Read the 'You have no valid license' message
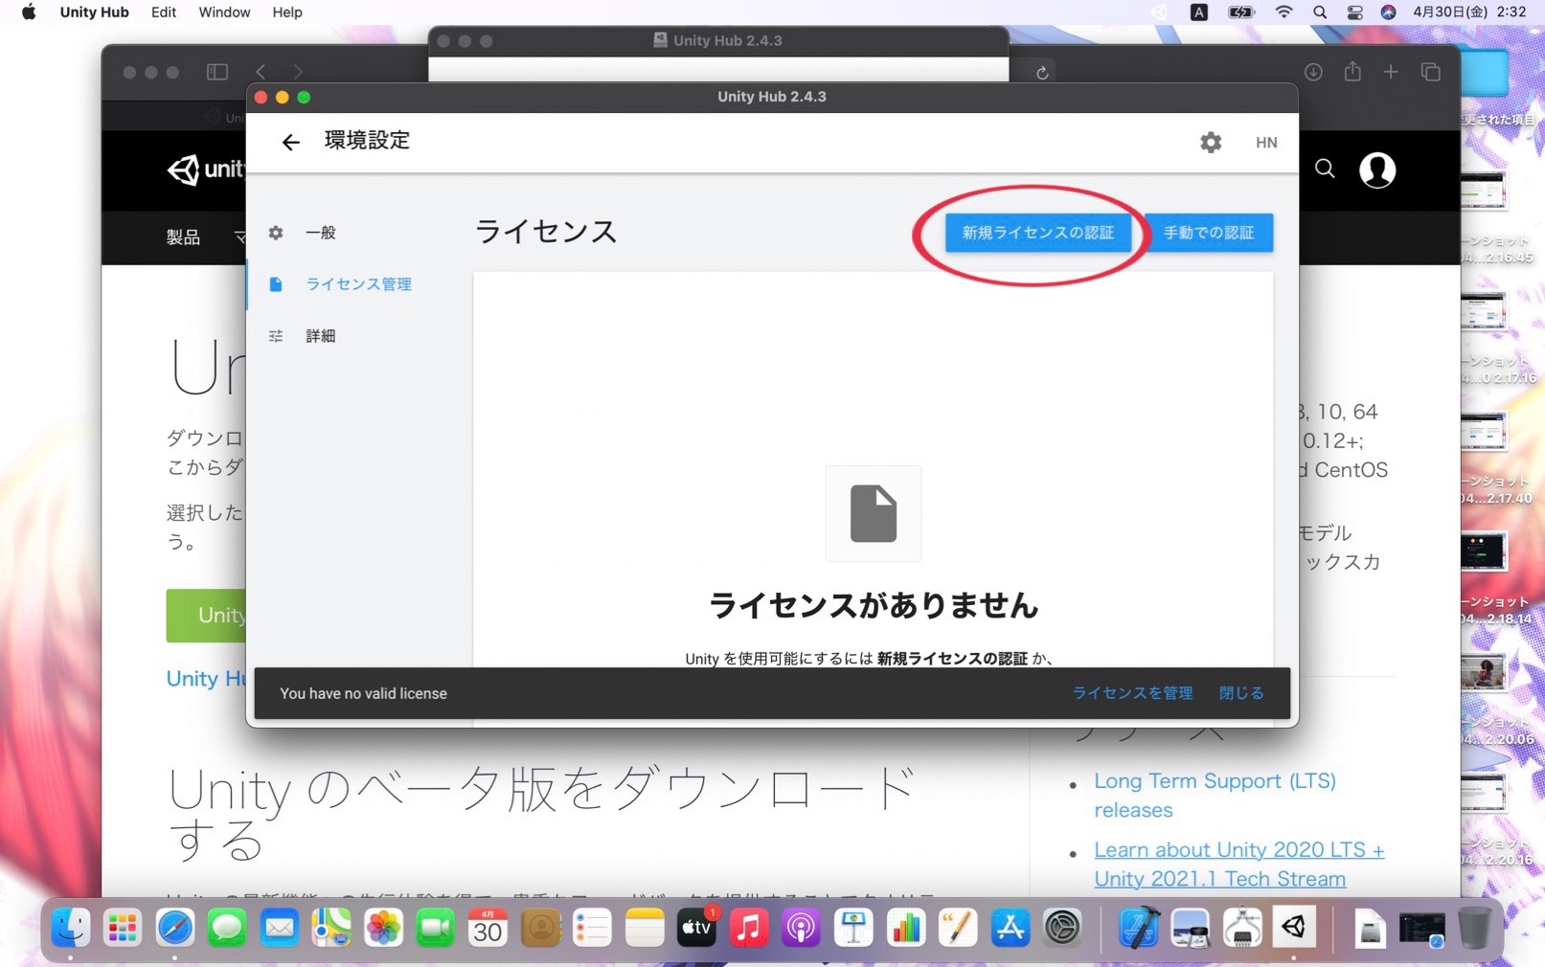 coord(363,693)
